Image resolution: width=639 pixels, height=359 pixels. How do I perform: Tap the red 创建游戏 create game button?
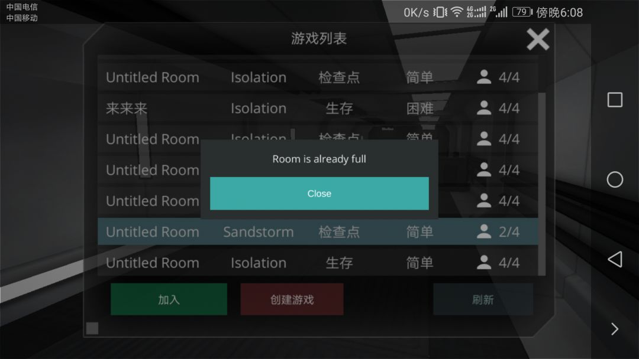click(292, 299)
